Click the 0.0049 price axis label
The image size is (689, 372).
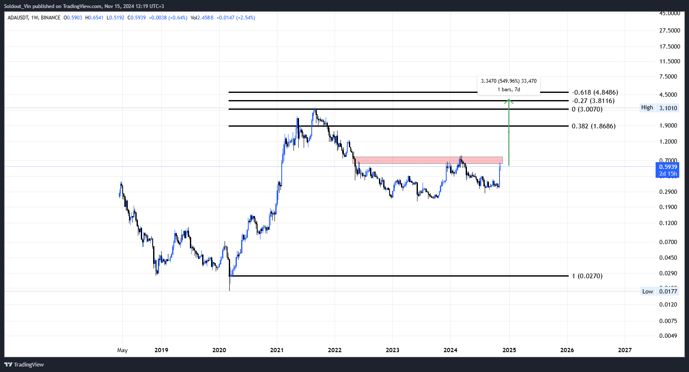click(668, 336)
